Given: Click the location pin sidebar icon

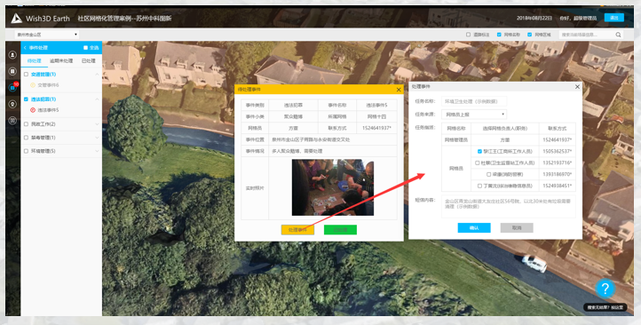Looking at the screenshot, I should [12, 104].
